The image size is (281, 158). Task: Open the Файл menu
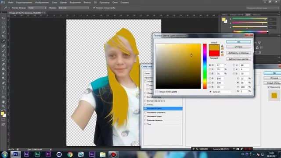pyautogui.click(x=11, y=3)
